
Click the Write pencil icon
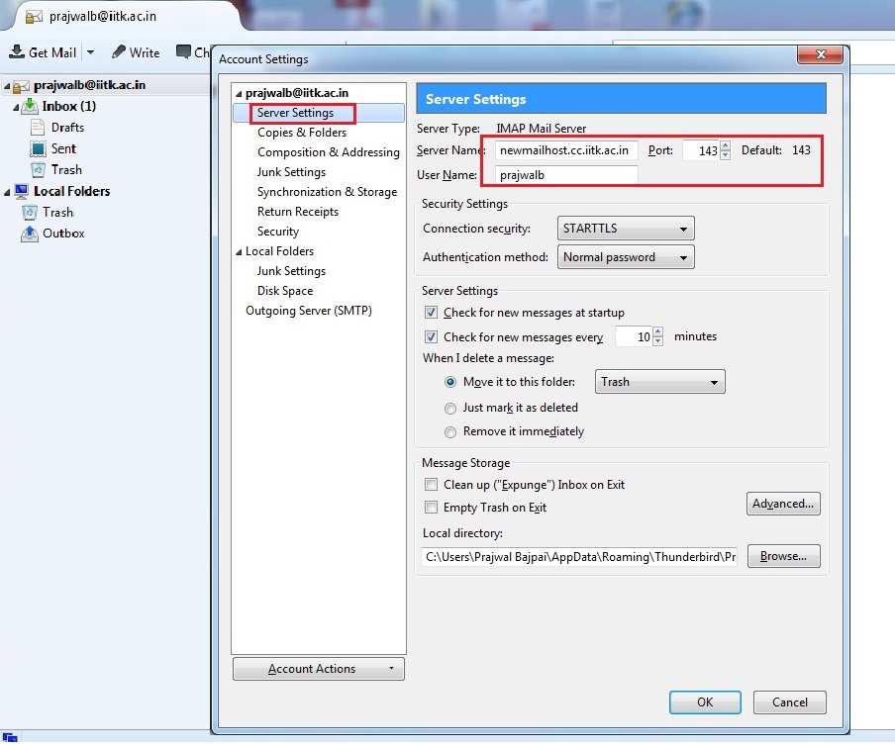pos(119,51)
